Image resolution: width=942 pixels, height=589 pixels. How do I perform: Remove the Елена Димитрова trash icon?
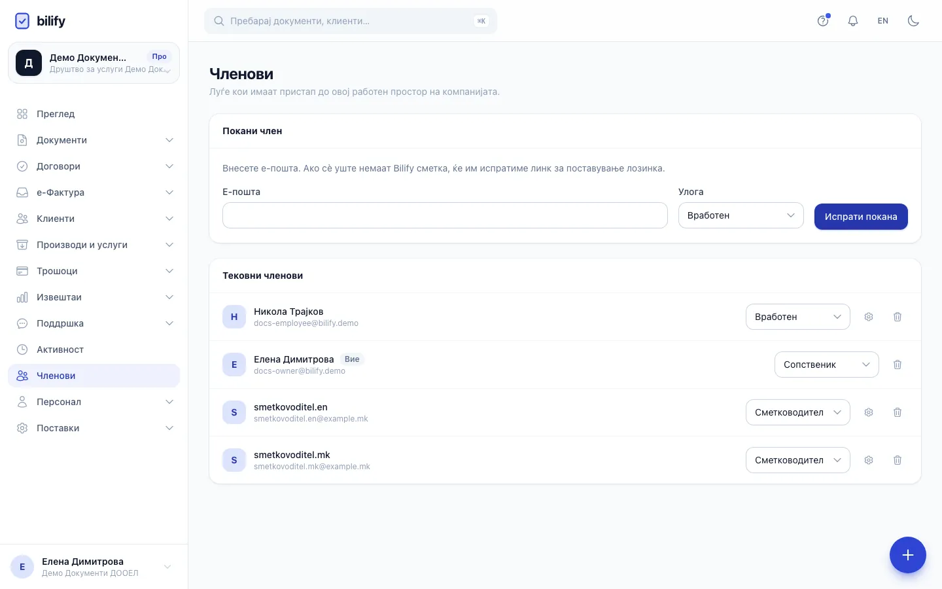coord(898,365)
